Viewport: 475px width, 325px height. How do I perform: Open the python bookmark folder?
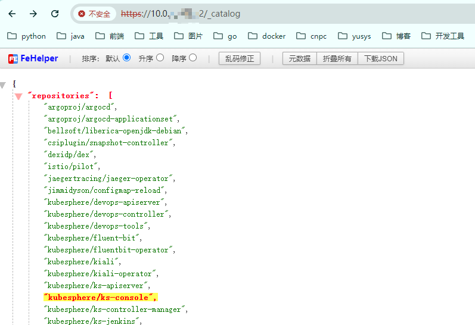[x=26, y=36]
